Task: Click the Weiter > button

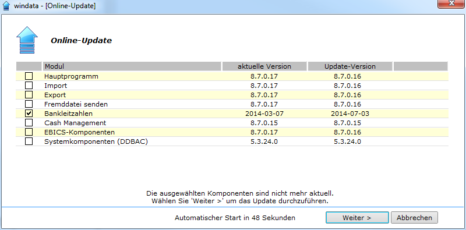Action: [x=357, y=218]
